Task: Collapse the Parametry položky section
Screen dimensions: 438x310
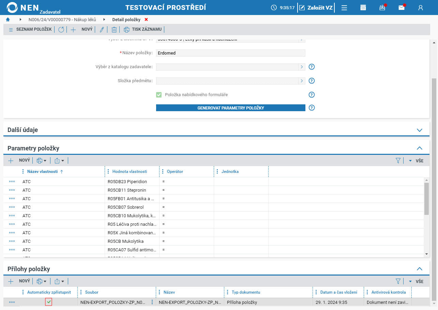Action: (x=420, y=148)
